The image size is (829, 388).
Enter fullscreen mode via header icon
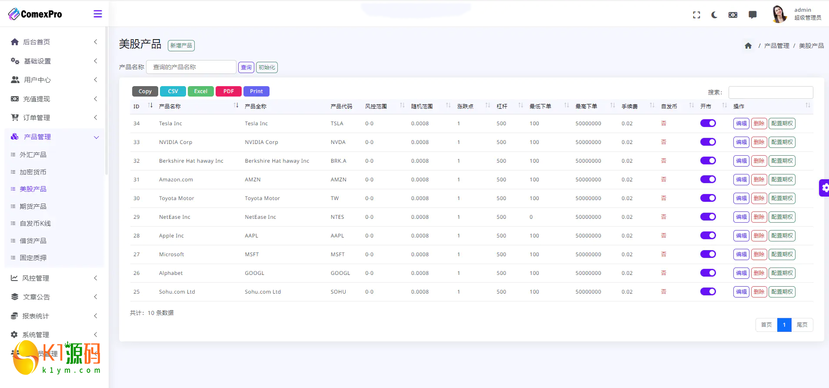tap(696, 15)
